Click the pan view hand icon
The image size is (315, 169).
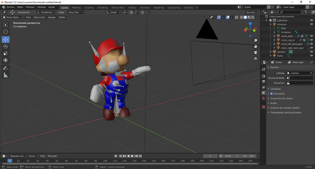[x=255, y=46]
